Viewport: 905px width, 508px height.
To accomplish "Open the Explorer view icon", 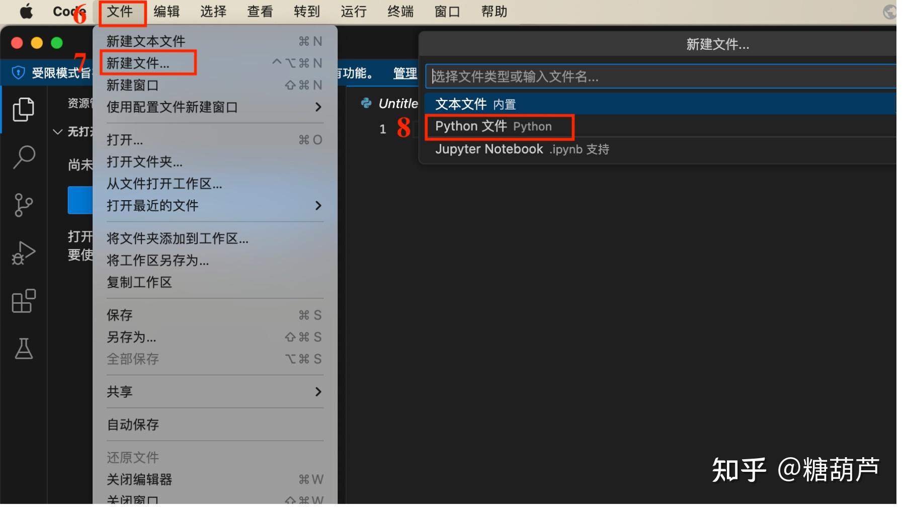I will click(23, 109).
